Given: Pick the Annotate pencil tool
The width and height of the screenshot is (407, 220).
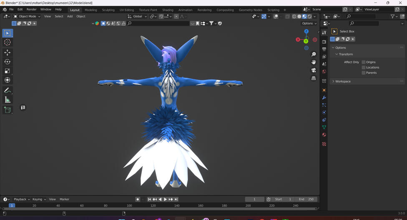Looking at the screenshot, I should [7, 90].
